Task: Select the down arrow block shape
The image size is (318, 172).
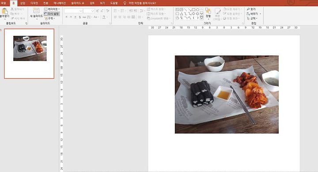Action: click(197, 14)
